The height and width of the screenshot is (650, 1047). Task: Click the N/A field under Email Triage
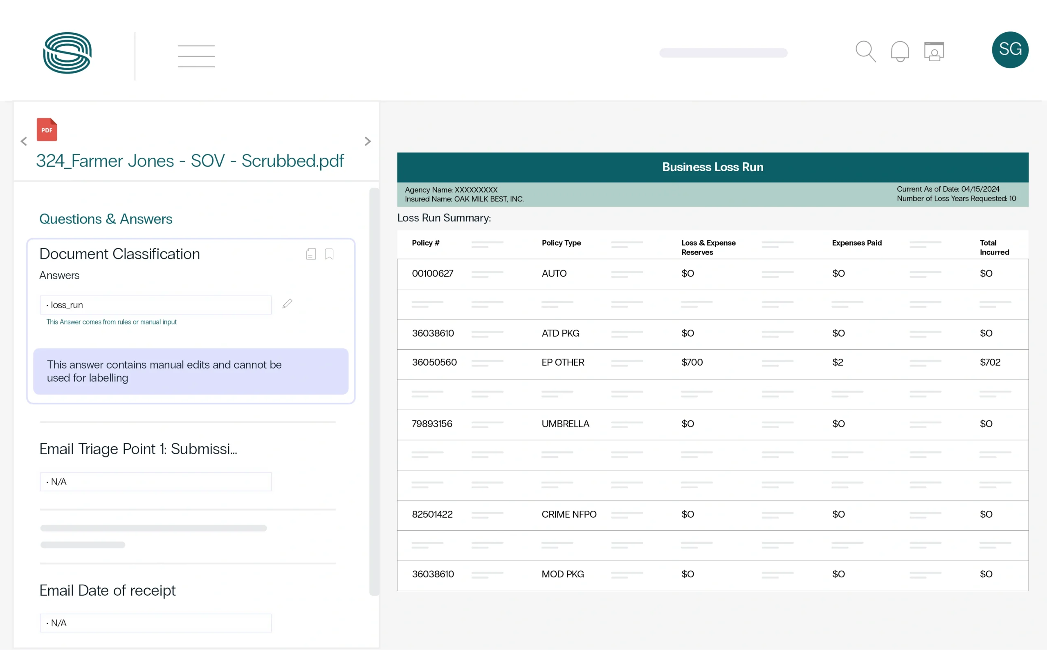coord(155,482)
